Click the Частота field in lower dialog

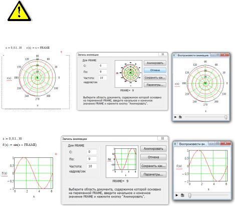[92, 166]
